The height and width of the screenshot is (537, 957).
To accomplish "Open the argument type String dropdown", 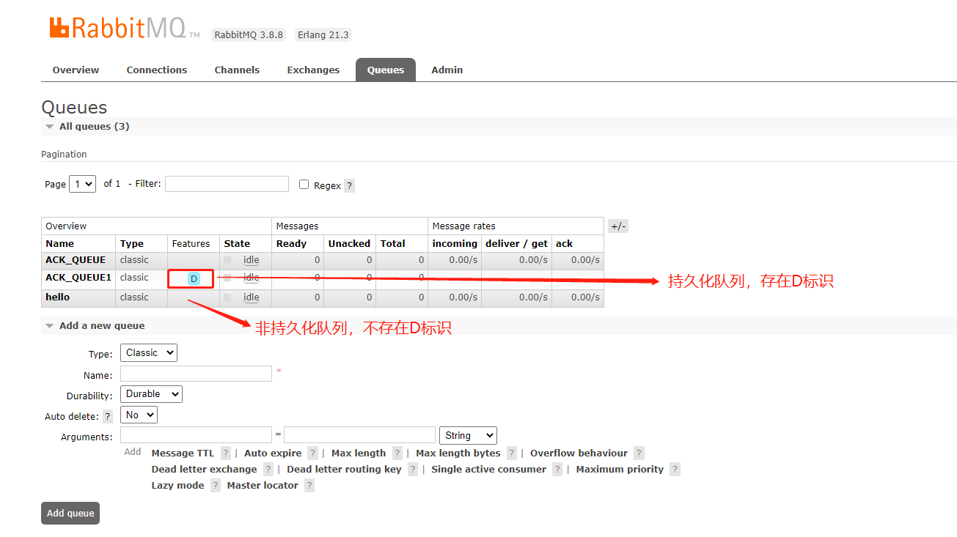I will pyautogui.click(x=467, y=435).
